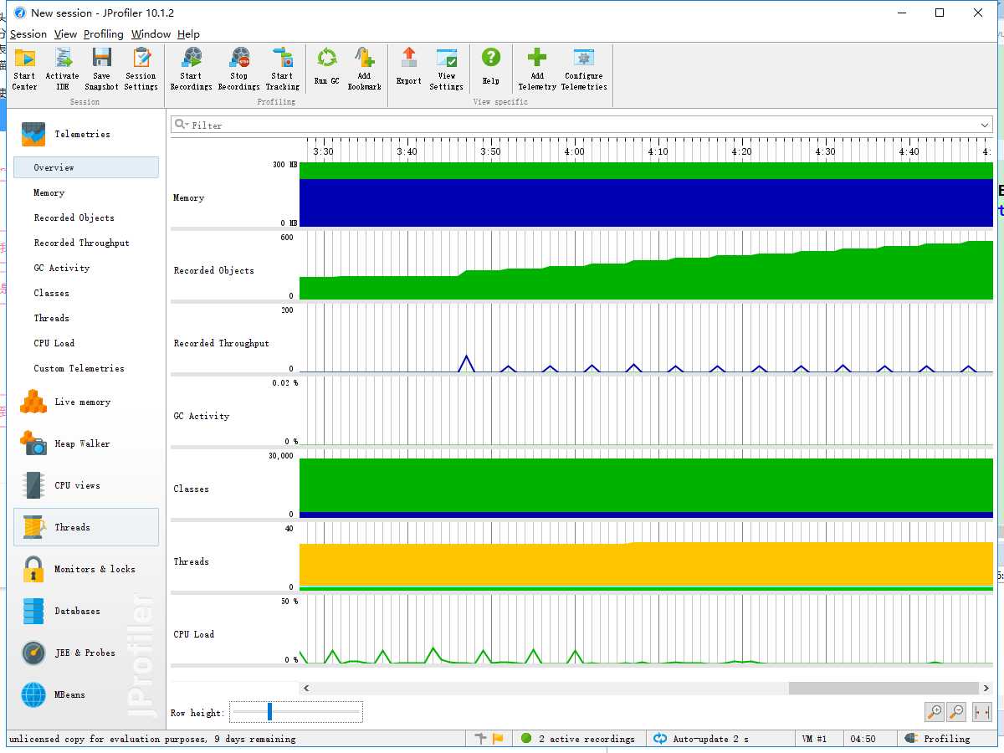Viewport: 1004px width, 753px height.
Task: Open Session Settings
Action: [141, 69]
